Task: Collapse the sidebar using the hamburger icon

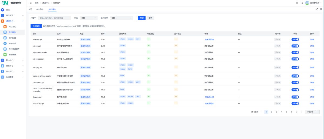Action: (x=31, y=3)
